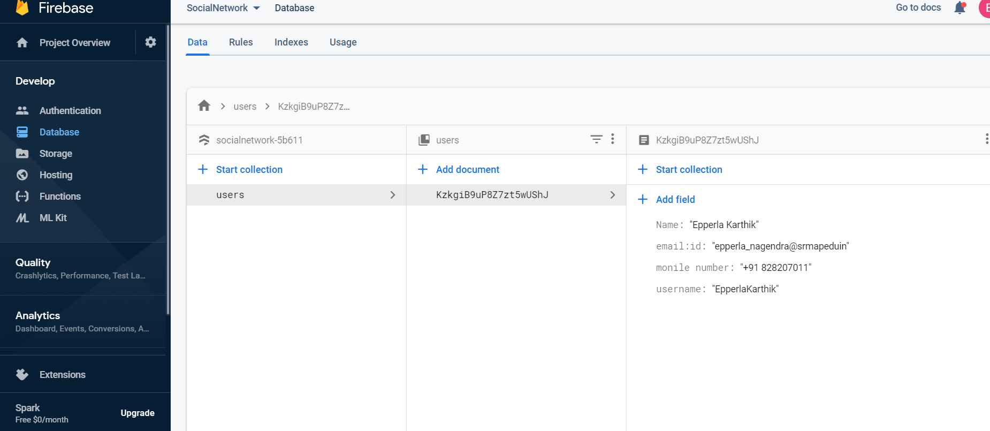Expand the KzkgiB9uP8Z7zt5wUShJ document row
Screen dimensions: 990x431
(x=613, y=195)
